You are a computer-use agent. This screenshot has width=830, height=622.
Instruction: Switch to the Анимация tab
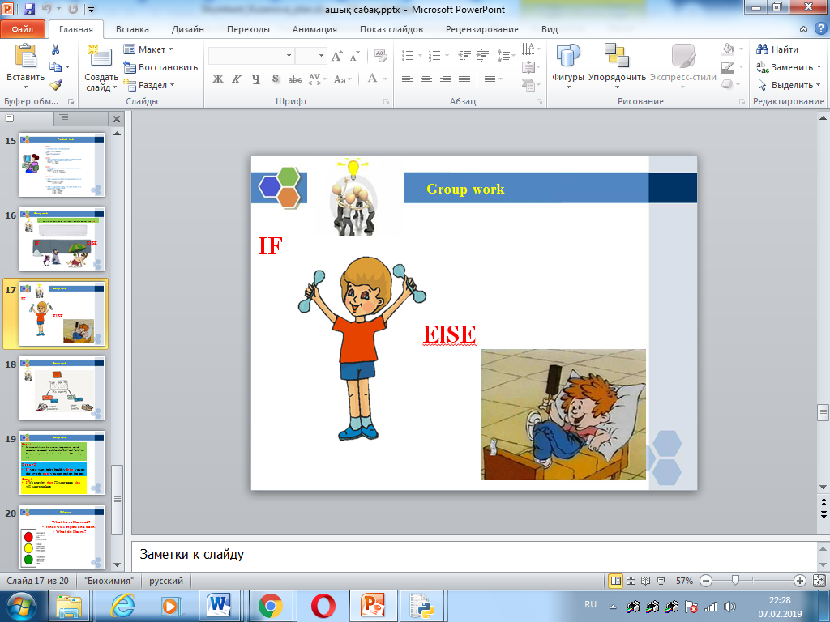coord(315,29)
